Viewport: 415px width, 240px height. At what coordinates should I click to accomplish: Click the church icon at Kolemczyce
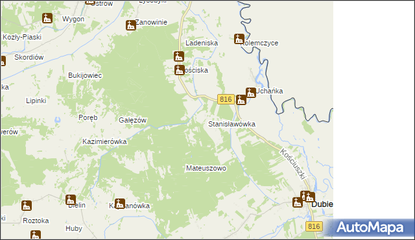click(239, 39)
